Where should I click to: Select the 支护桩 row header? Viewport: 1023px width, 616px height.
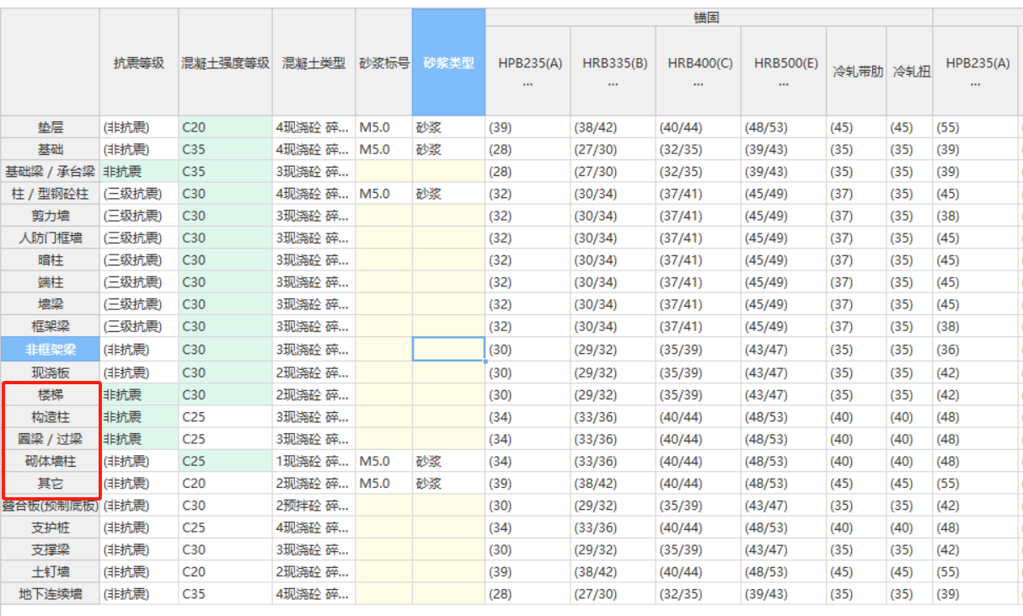(x=51, y=528)
